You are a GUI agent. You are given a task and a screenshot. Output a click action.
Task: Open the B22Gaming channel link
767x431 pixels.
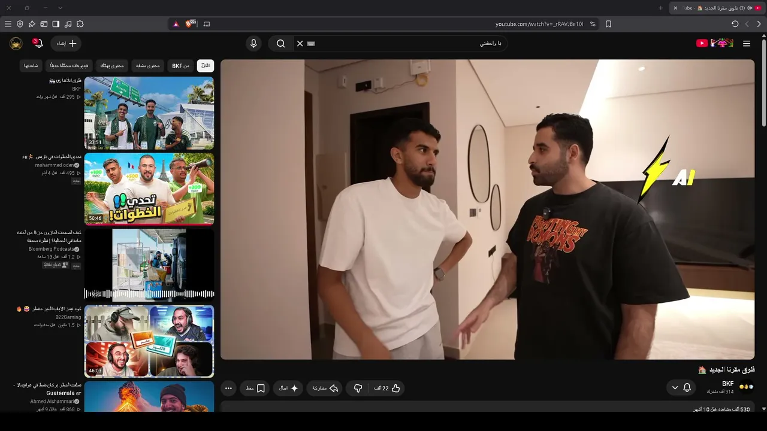tap(68, 317)
